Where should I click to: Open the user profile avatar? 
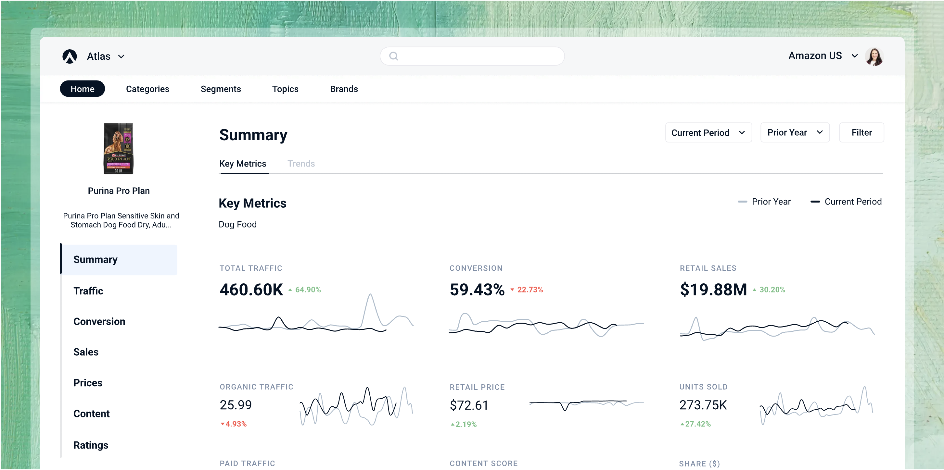(x=874, y=57)
